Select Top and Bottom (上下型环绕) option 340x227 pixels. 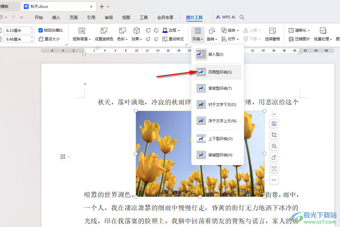tap(217, 139)
